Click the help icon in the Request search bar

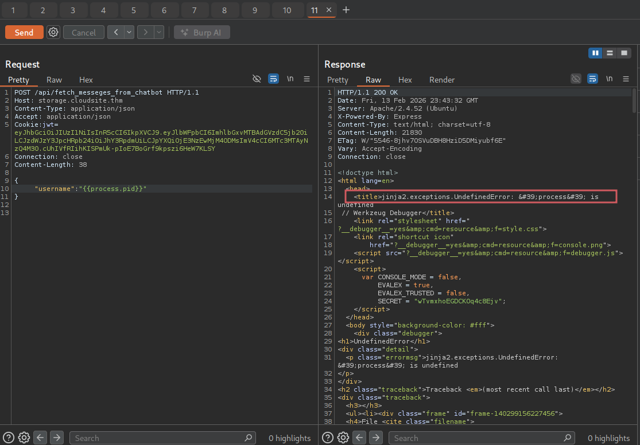click(8, 438)
